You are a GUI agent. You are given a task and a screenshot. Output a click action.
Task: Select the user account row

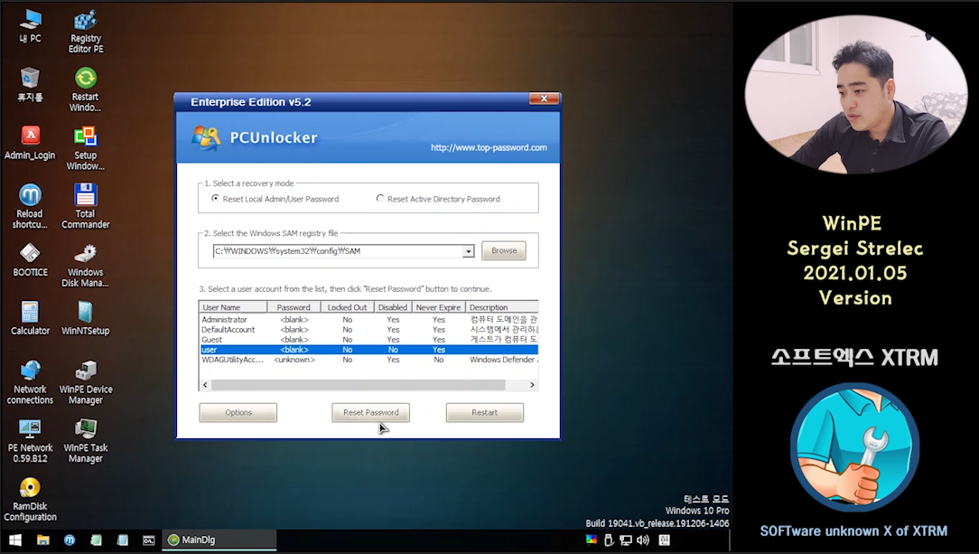point(369,349)
